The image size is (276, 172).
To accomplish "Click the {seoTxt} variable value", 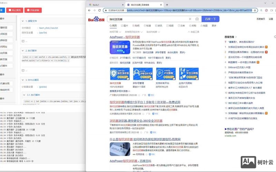I will tap(43, 33).
